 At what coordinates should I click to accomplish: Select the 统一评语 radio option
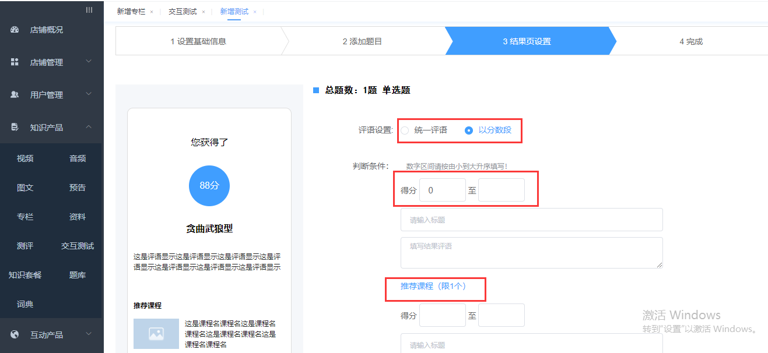click(405, 130)
